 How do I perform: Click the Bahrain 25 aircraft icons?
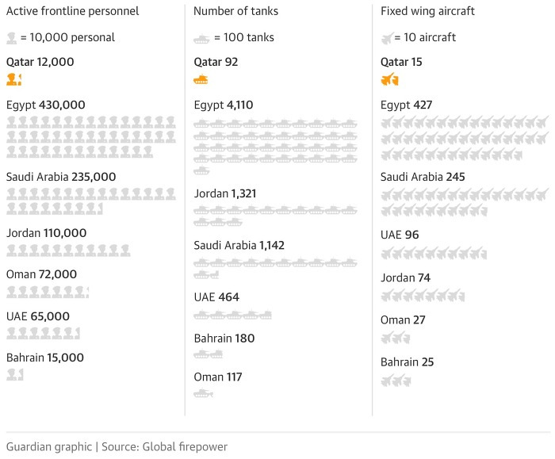pyautogui.click(x=396, y=381)
